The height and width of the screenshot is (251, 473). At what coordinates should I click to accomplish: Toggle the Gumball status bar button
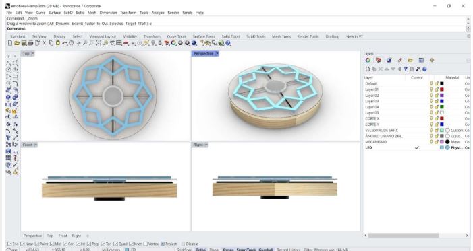coord(266,250)
